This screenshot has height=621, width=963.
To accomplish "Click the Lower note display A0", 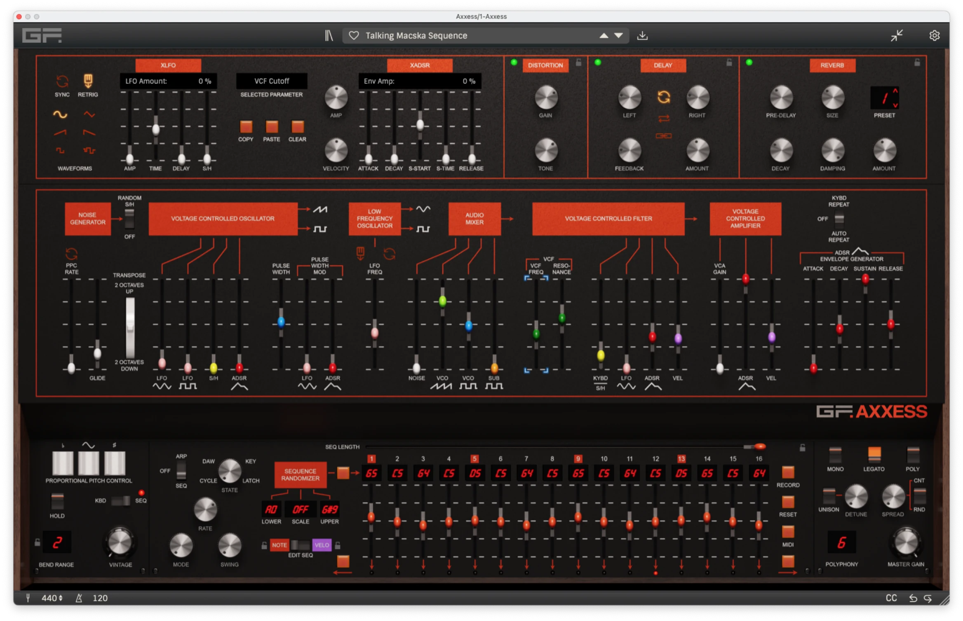I will (x=271, y=509).
